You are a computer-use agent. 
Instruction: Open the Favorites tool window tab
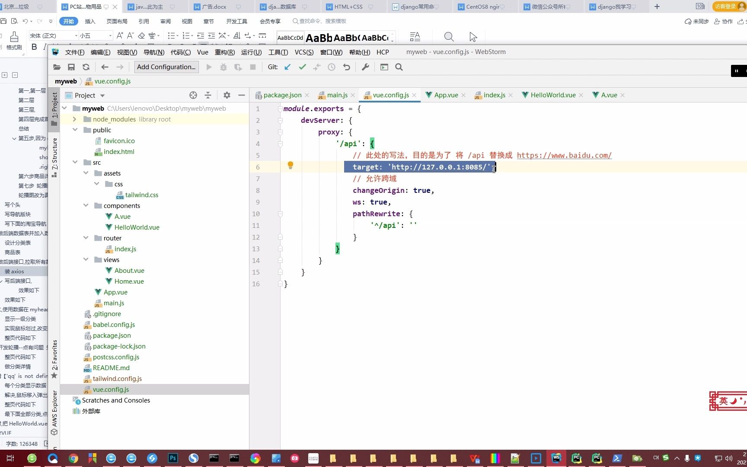[x=54, y=359]
